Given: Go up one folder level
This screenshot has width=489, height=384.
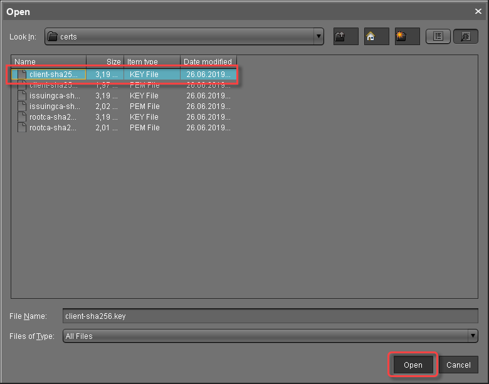Looking at the screenshot, I should (346, 36).
